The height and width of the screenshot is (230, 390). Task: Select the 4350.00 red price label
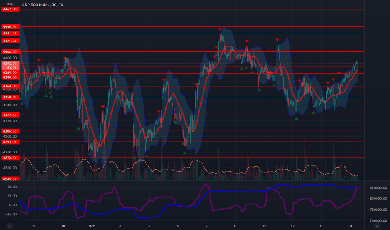[10, 97]
